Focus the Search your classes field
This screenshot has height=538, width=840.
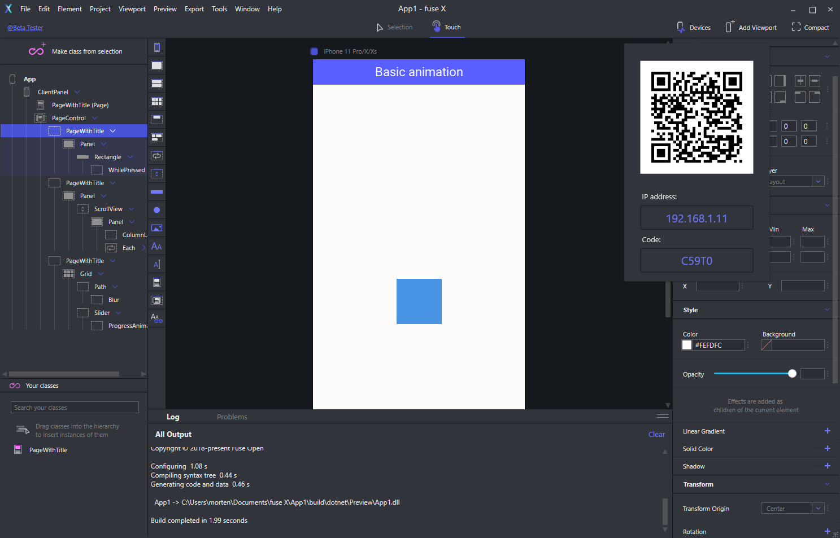click(75, 408)
